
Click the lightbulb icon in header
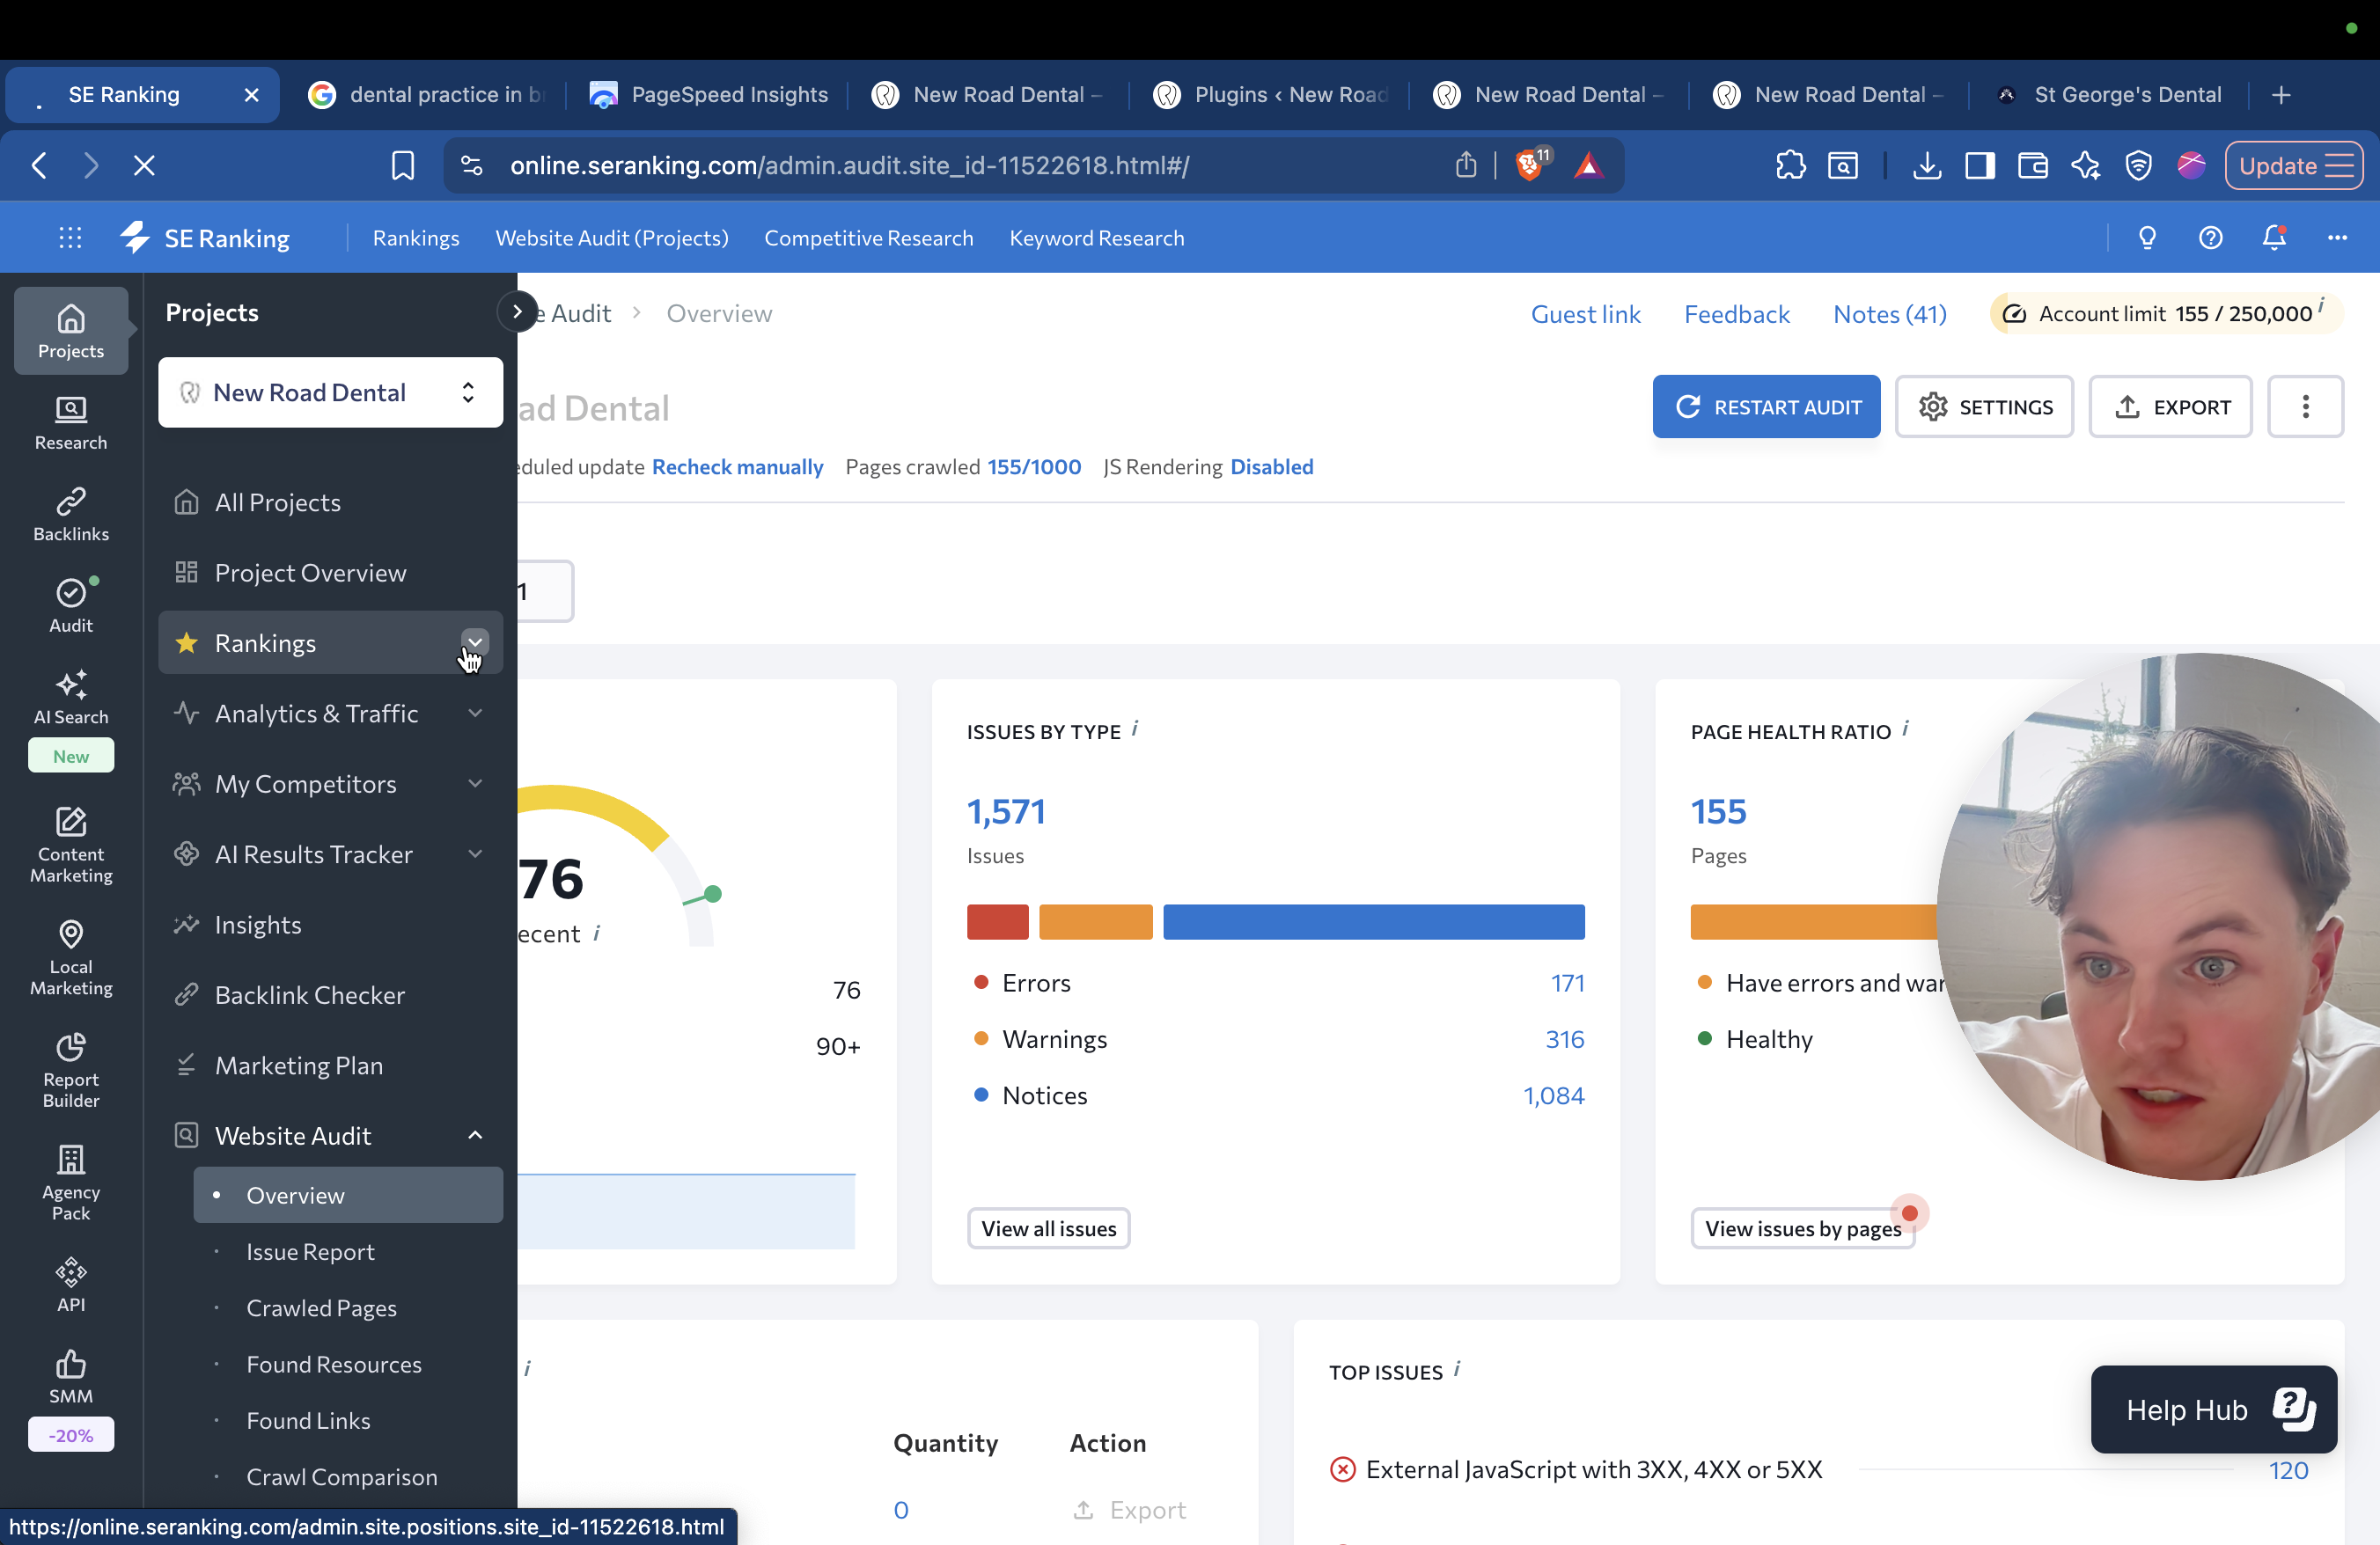pyautogui.click(x=2147, y=238)
